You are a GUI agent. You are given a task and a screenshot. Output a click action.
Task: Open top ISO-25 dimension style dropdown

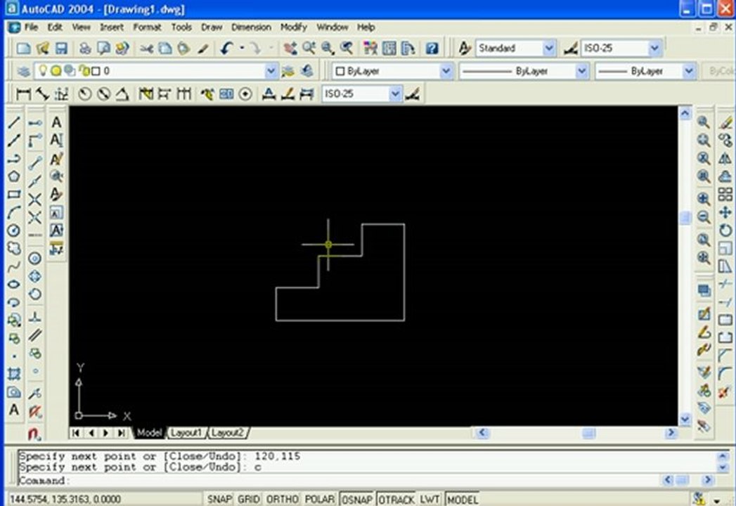tap(654, 48)
